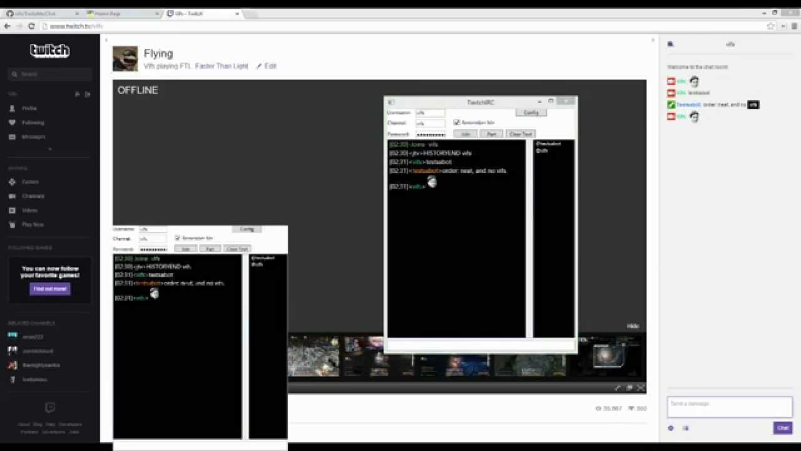This screenshot has height=451, width=801.
Task: Reload the page with refresh icon
Action: [33, 26]
